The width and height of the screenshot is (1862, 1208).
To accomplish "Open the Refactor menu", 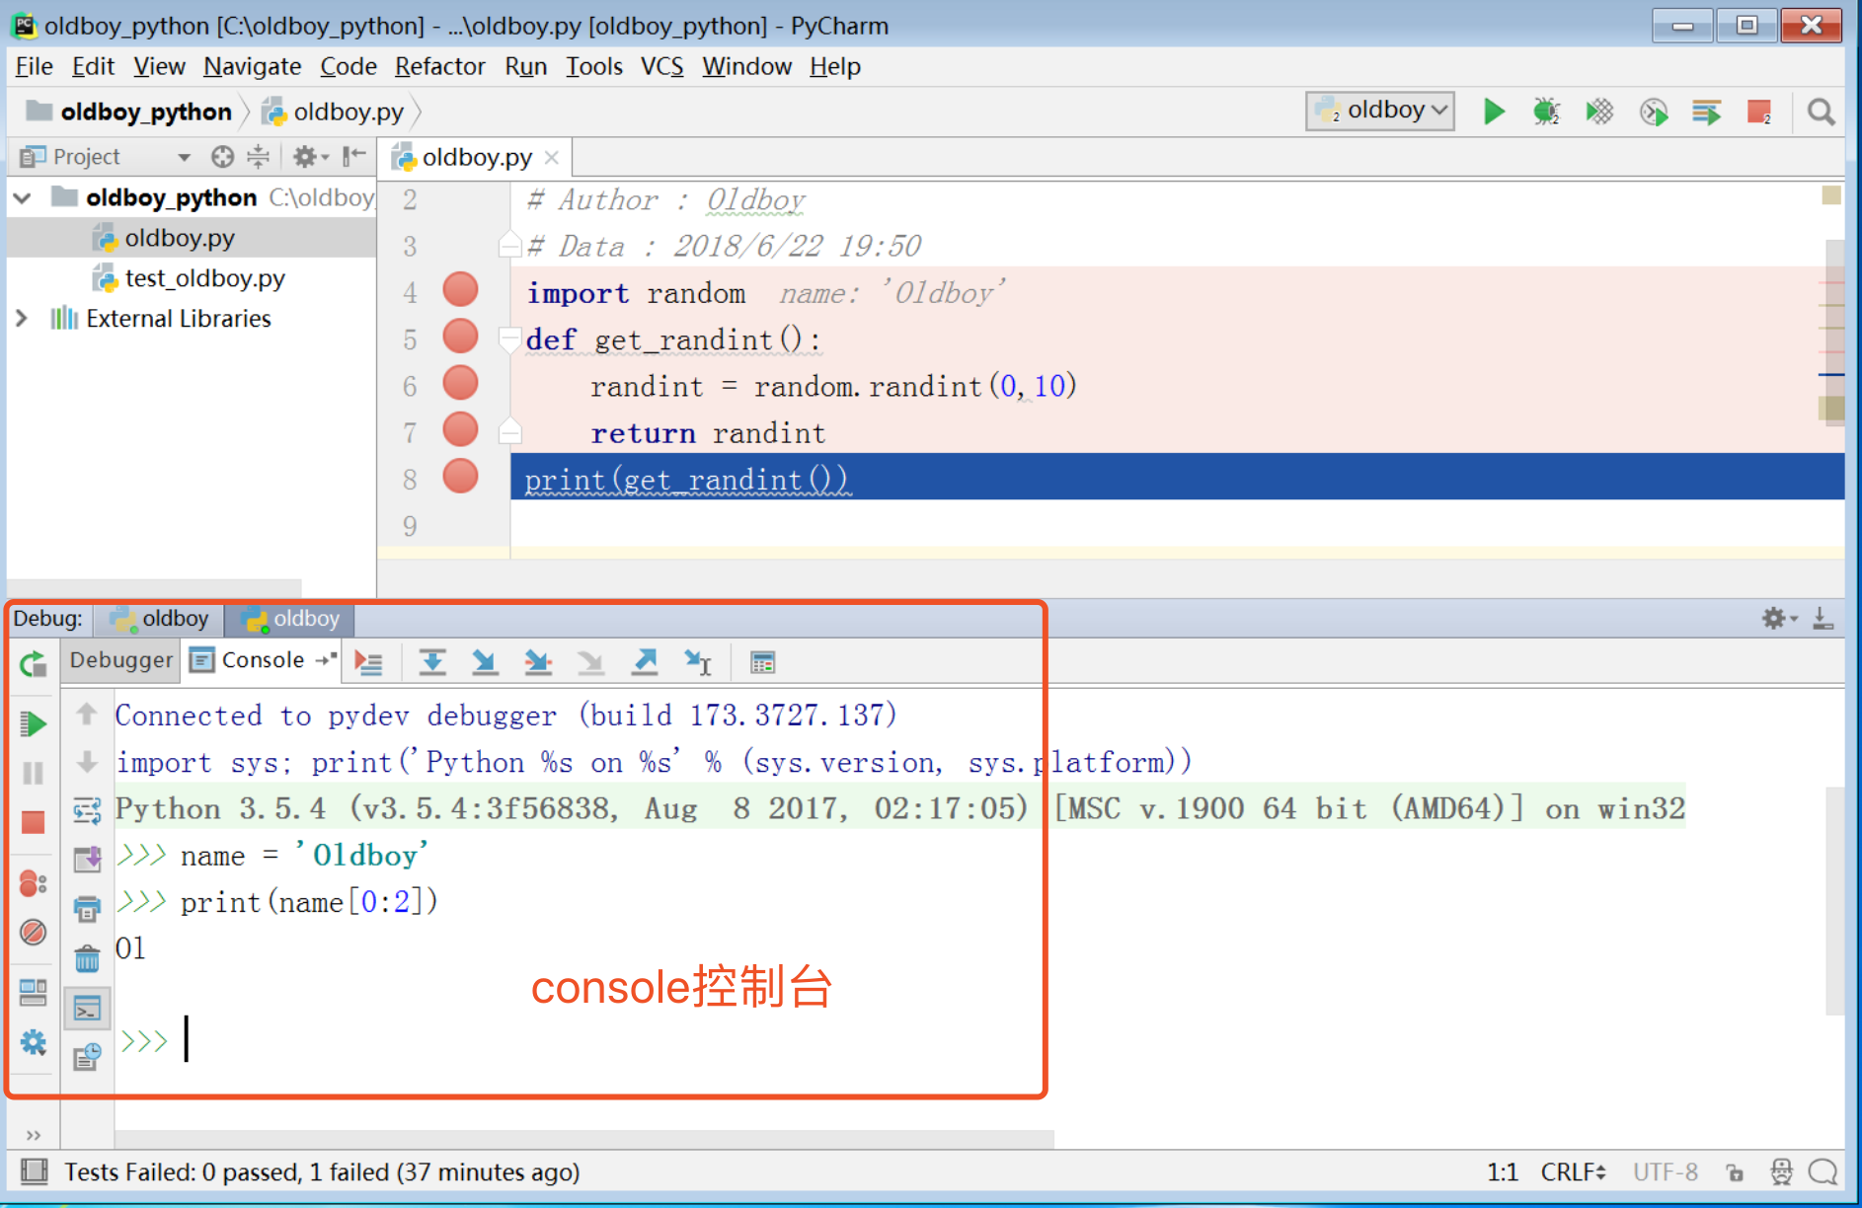I will point(439,66).
